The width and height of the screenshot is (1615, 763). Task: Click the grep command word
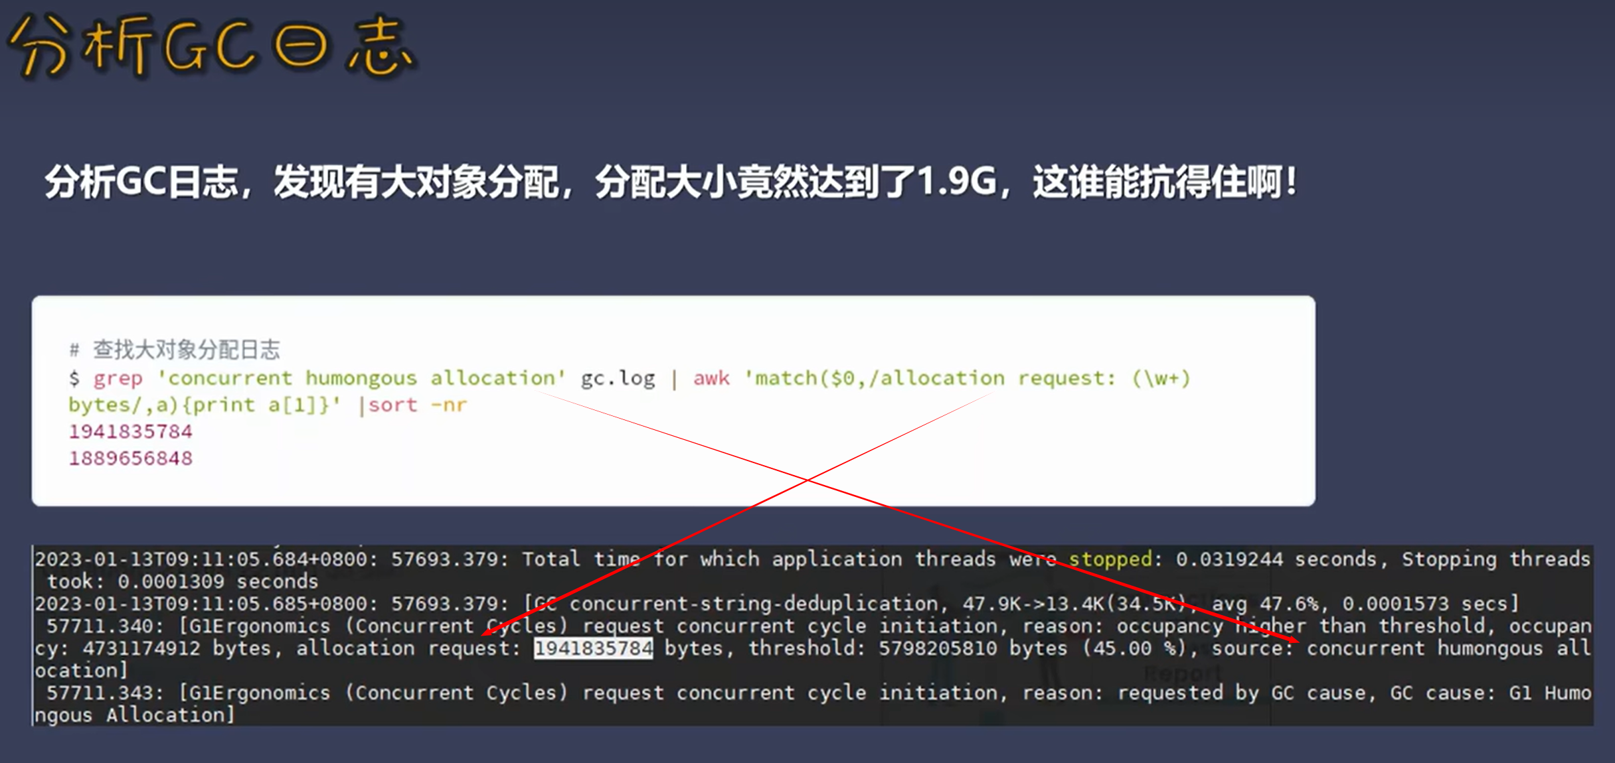coord(118,379)
